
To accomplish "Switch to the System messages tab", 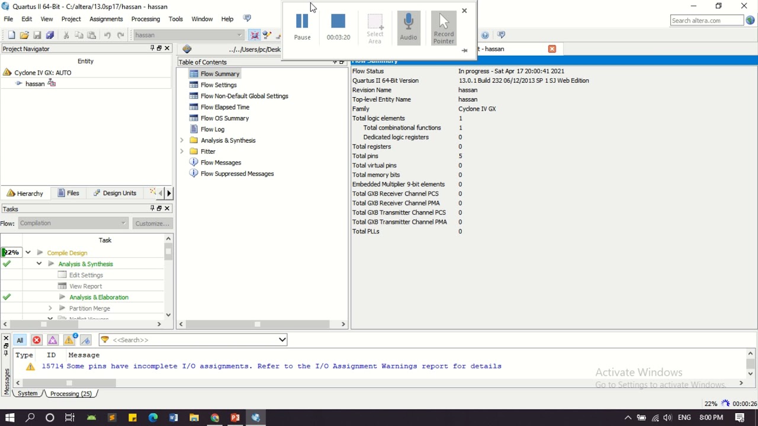I will coord(27,393).
